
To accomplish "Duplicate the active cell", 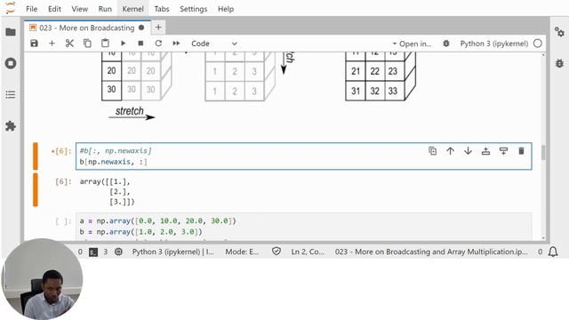I will click(x=433, y=151).
